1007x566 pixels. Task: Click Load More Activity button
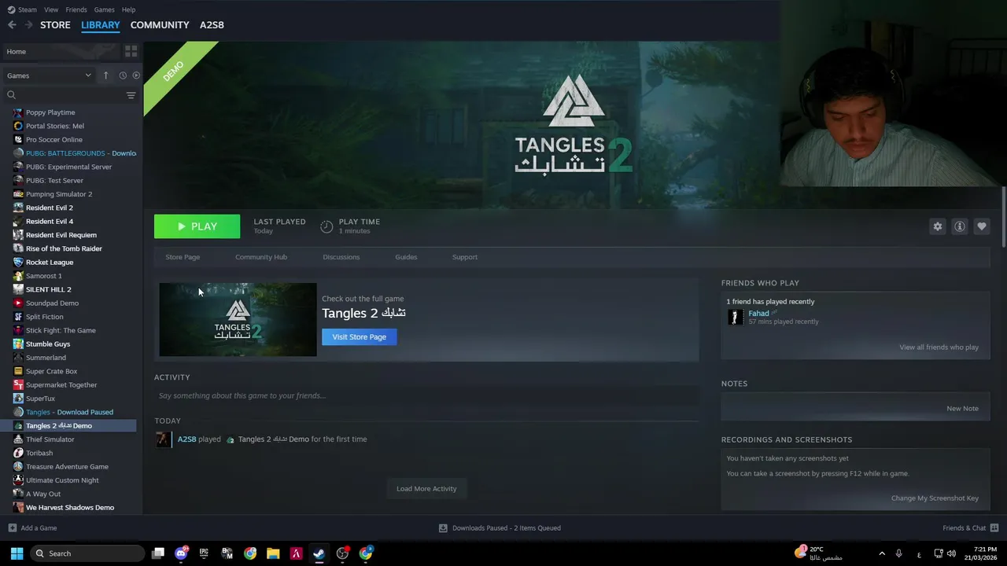[x=426, y=488]
